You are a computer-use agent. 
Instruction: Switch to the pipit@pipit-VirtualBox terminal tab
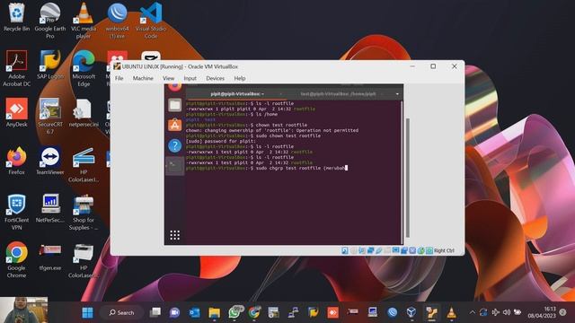click(x=237, y=94)
